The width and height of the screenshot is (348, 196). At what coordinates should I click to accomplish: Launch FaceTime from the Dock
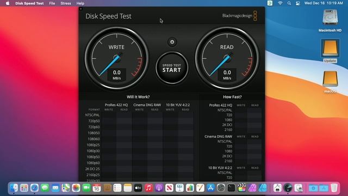coord(86,188)
